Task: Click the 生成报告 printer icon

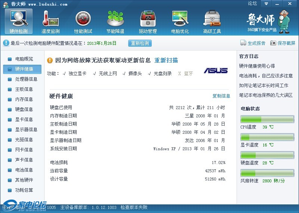Action: coord(243,43)
